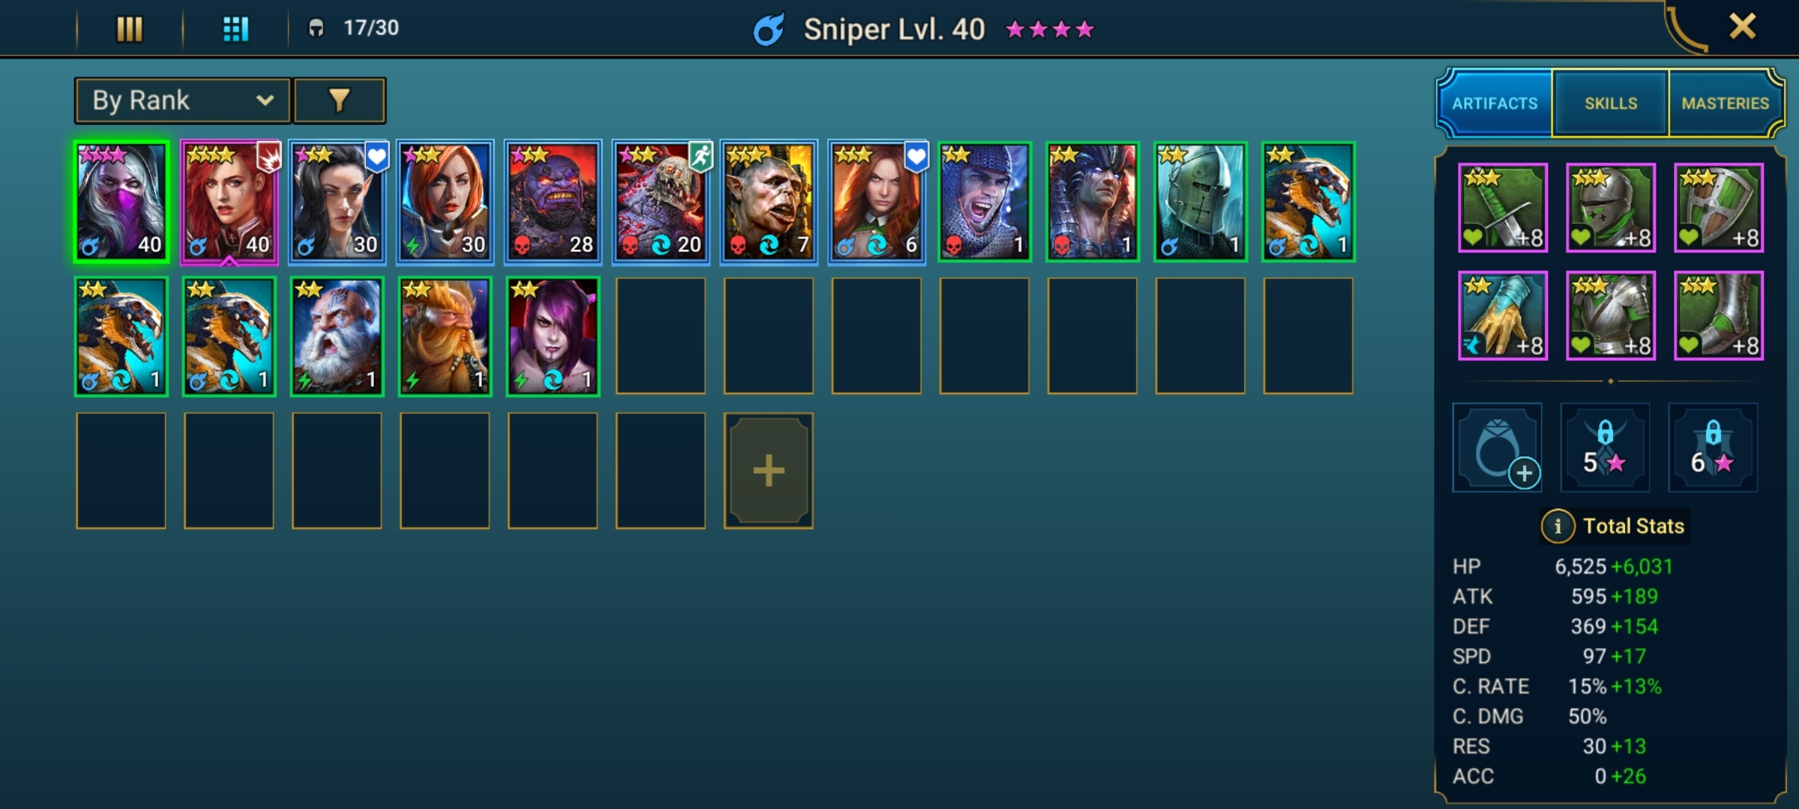Add champion slots with plus button
Screen dimensions: 1799x809
pyautogui.click(x=768, y=471)
